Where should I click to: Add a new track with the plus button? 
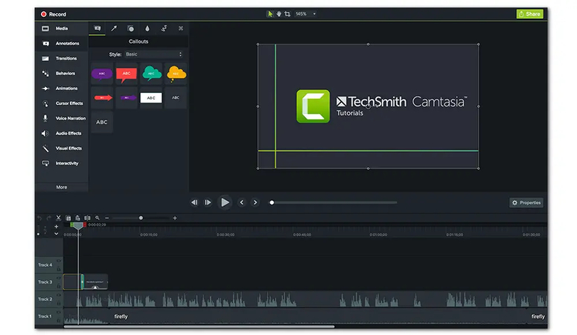[x=57, y=227]
